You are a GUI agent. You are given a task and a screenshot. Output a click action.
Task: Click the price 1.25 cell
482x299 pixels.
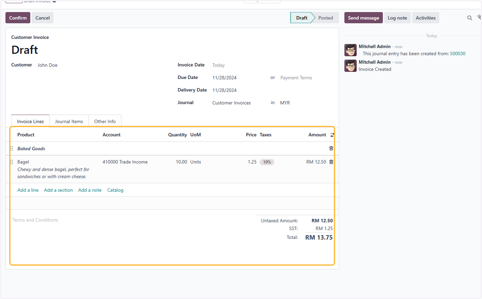point(252,162)
